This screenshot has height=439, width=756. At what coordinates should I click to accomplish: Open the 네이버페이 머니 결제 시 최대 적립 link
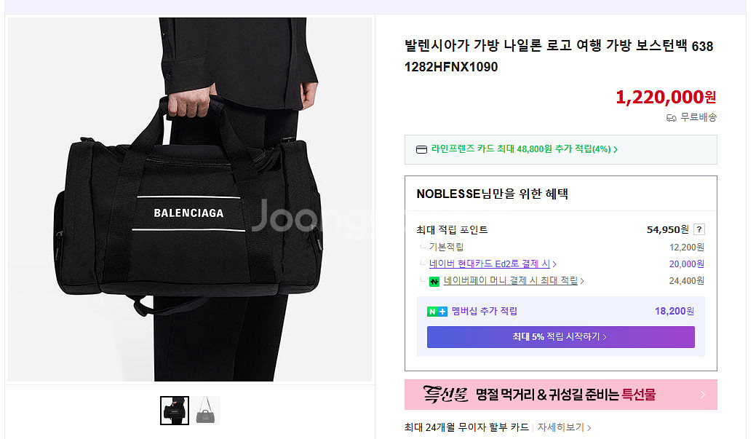click(514, 280)
